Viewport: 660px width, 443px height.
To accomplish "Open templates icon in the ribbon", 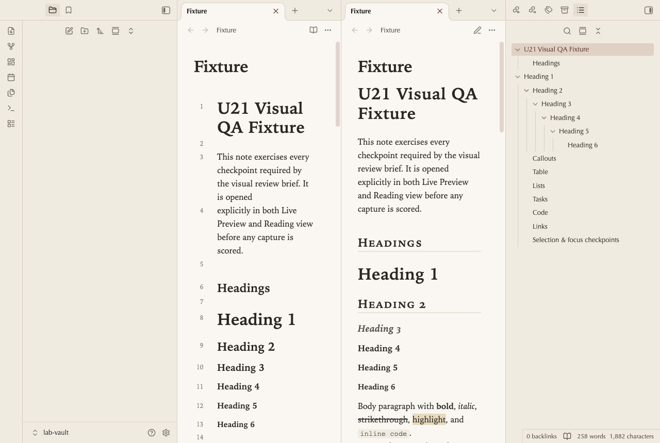I will [x=11, y=93].
